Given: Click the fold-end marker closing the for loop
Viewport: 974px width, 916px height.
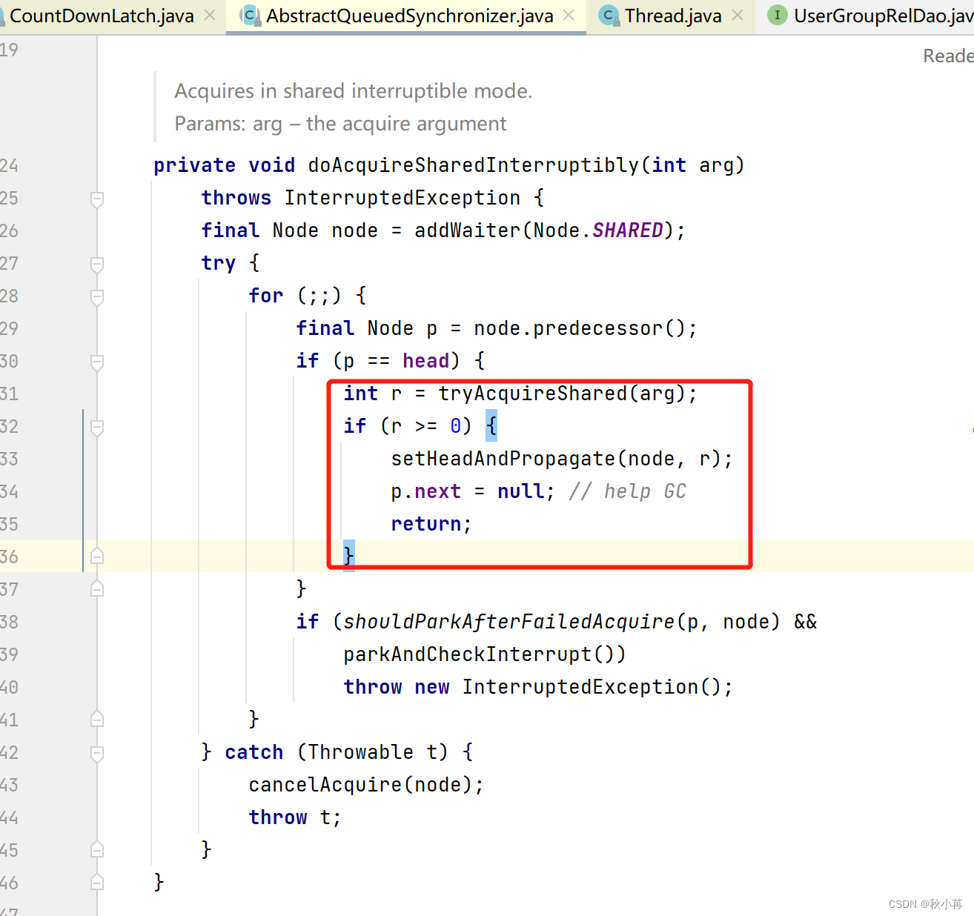Looking at the screenshot, I should [97, 719].
